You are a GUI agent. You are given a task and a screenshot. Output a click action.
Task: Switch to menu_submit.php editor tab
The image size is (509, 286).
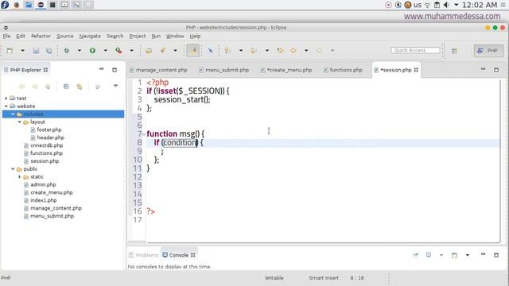pyautogui.click(x=224, y=70)
